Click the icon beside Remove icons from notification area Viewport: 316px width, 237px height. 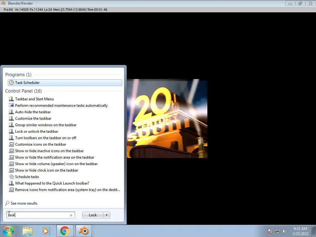(11, 190)
